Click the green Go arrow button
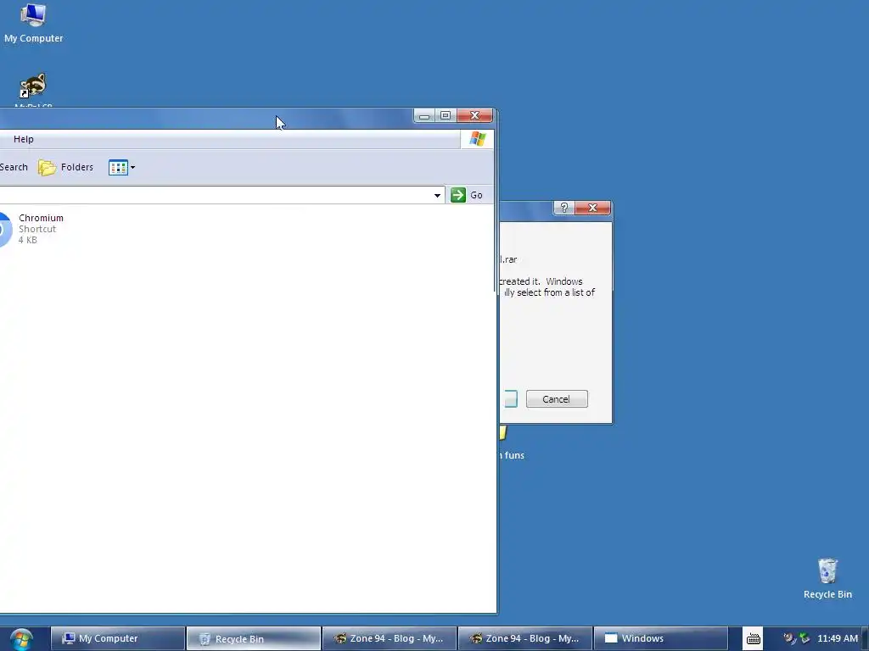Screen dimensions: 869x651 458,195
